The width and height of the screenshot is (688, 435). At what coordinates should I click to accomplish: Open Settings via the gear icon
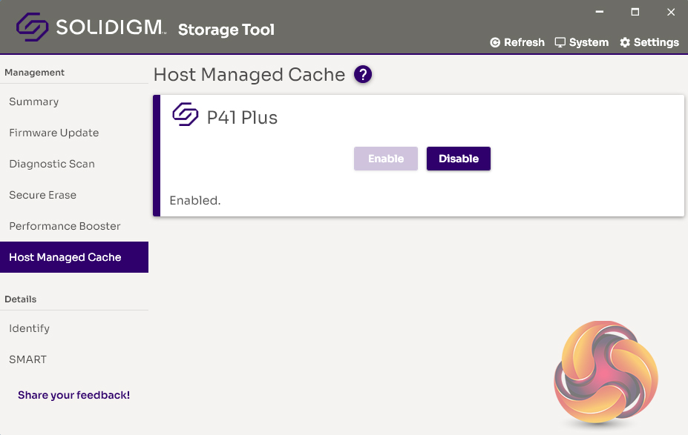tap(625, 43)
